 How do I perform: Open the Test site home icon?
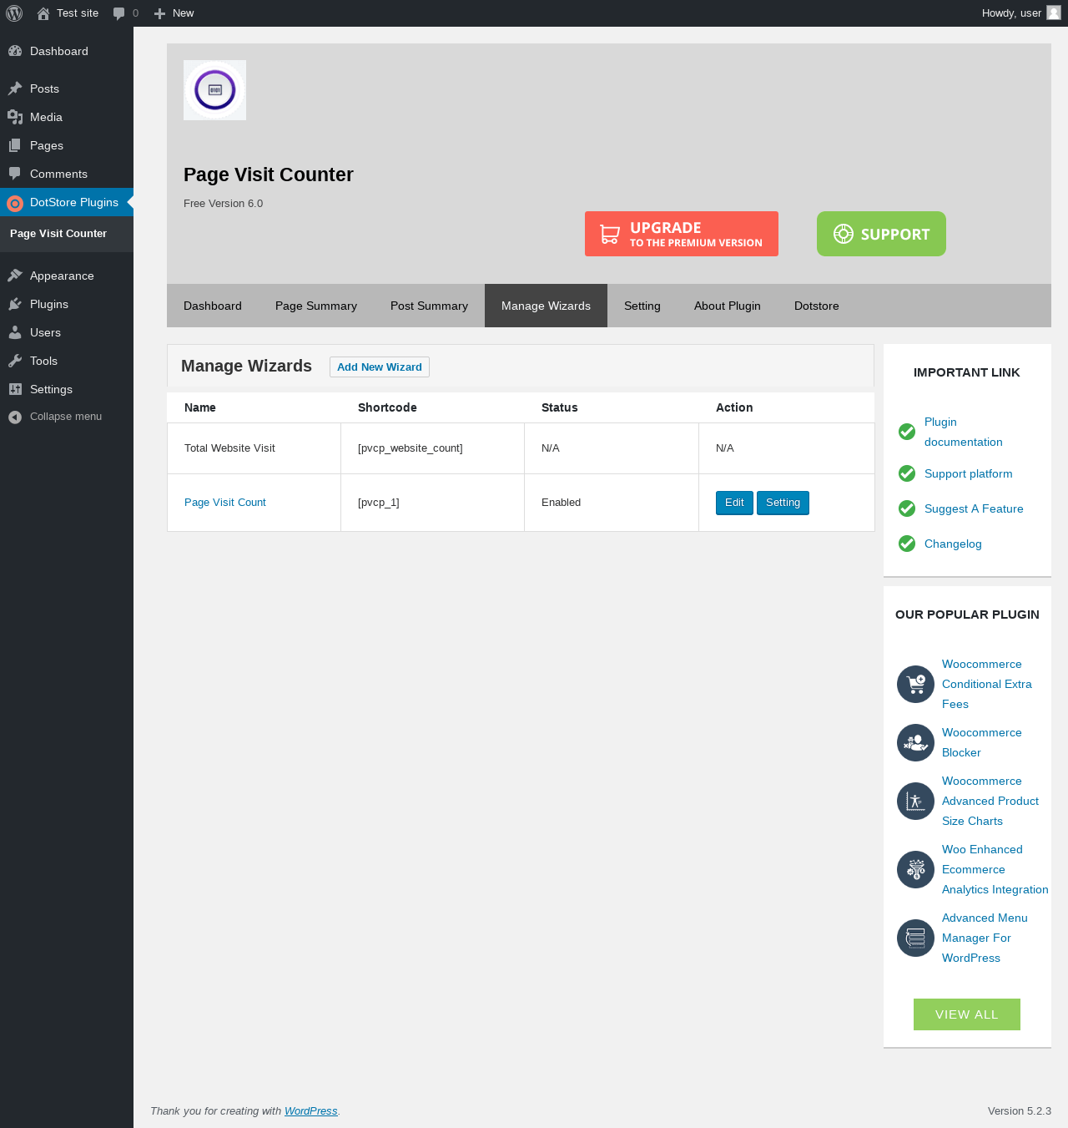[43, 13]
